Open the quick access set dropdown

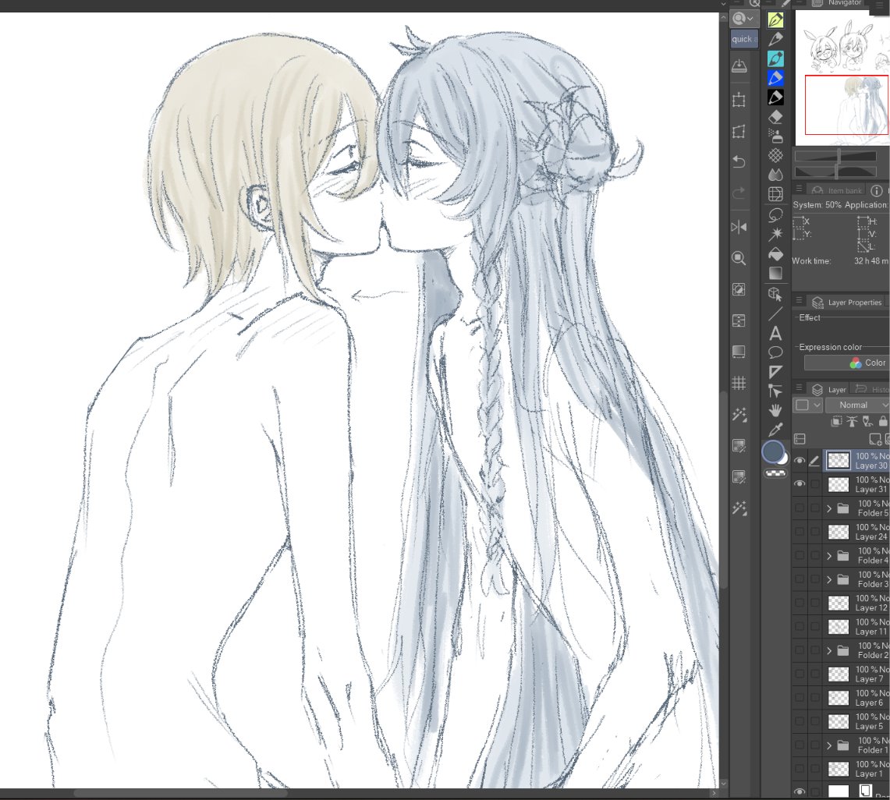coord(743,19)
